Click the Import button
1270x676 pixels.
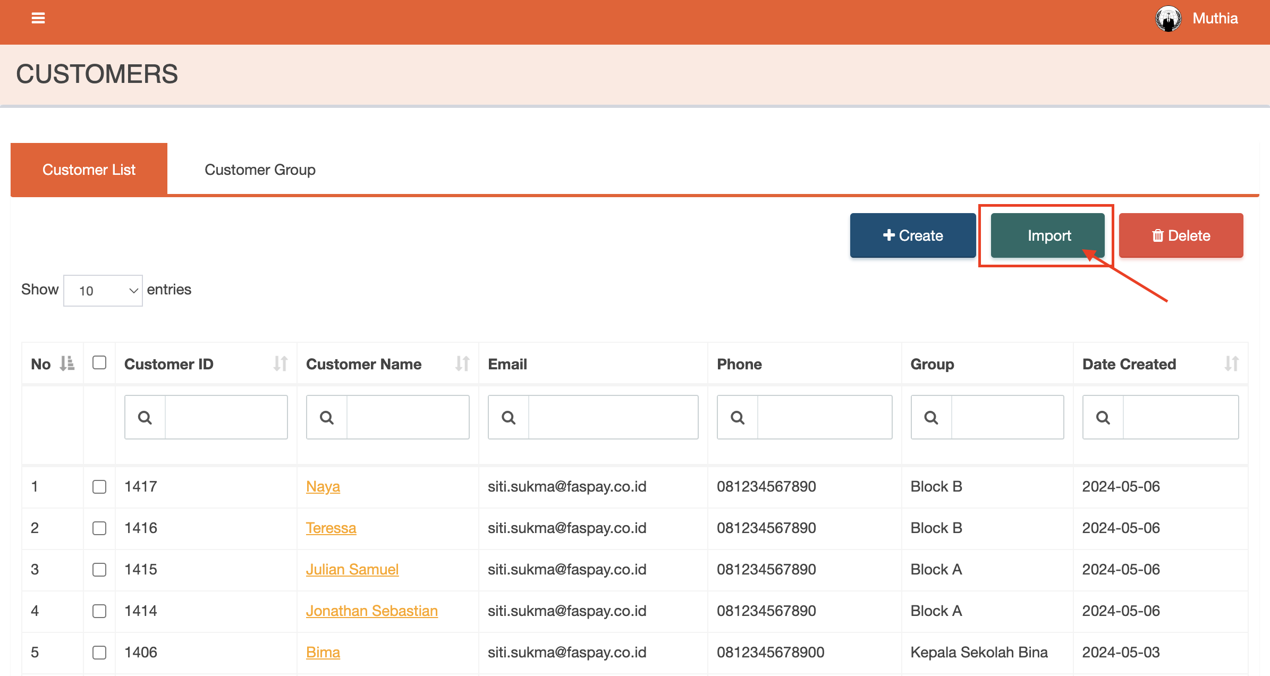(1048, 235)
